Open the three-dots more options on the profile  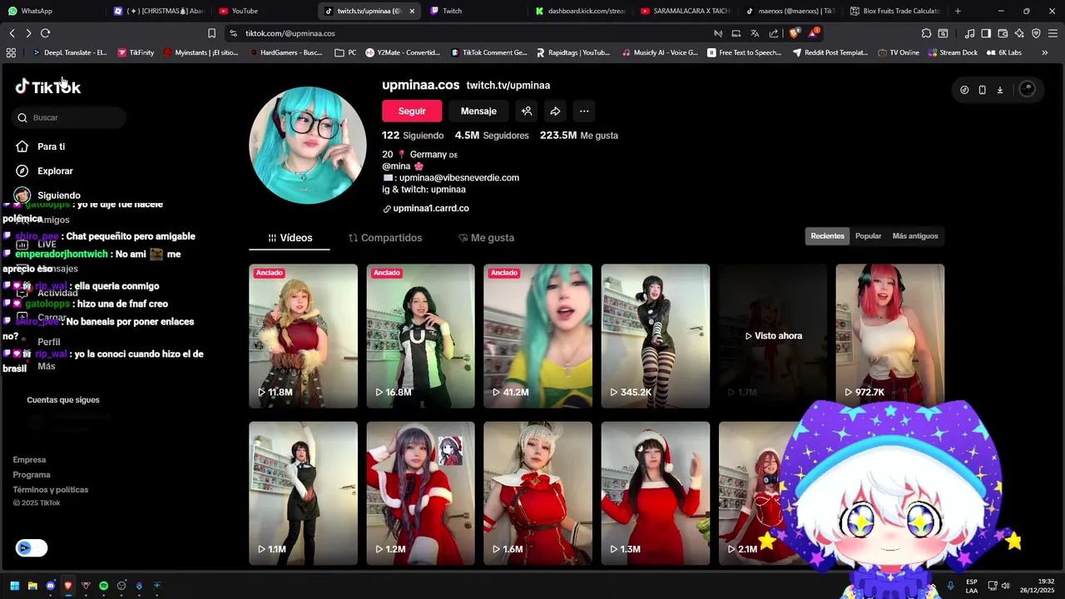[x=584, y=111]
